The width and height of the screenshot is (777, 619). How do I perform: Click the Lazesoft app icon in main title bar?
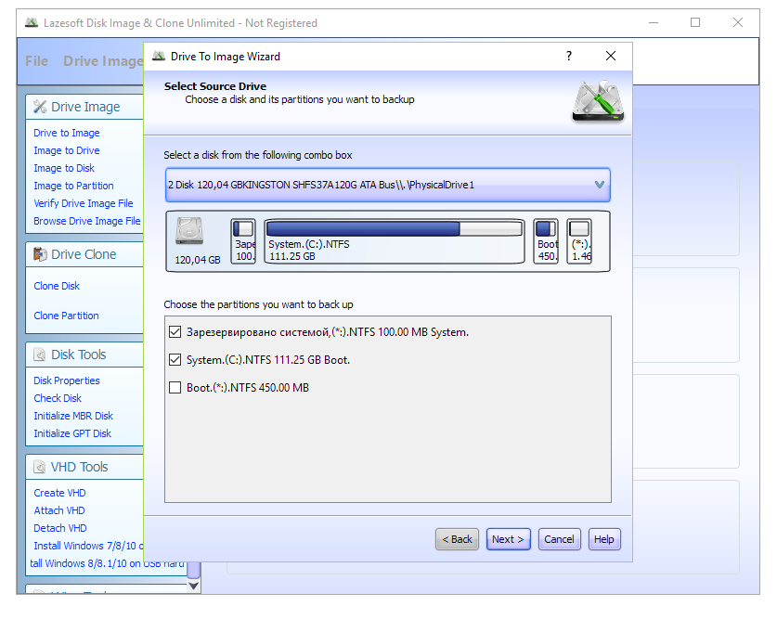click(x=32, y=23)
